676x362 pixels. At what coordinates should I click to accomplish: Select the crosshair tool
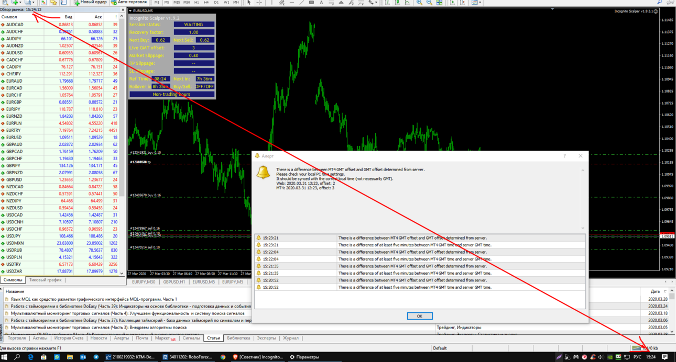[259, 2]
